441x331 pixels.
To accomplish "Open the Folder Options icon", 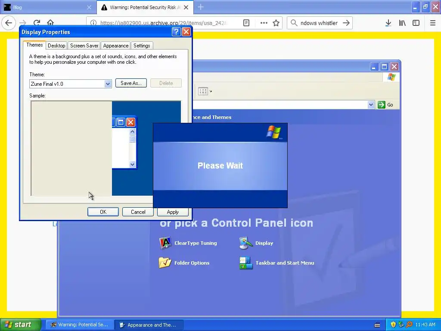I will tap(165, 263).
